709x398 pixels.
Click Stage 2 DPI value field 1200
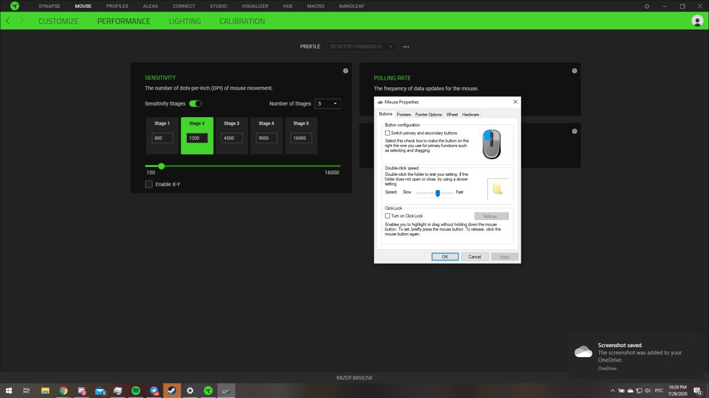click(197, 138)
